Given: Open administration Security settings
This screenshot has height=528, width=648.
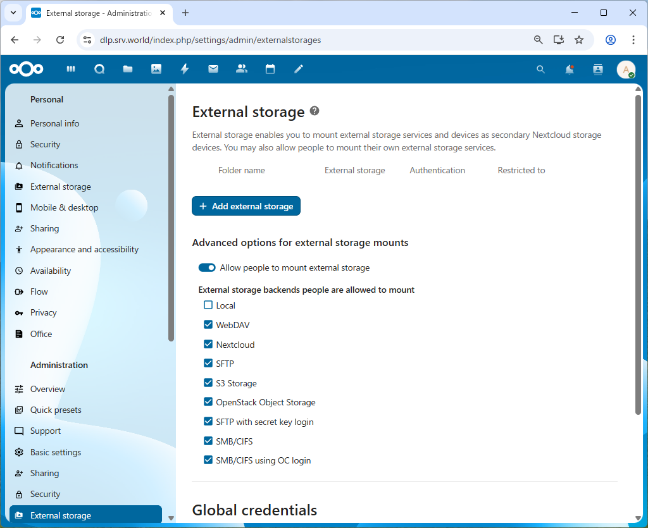Looking at the screenshot, I should pyautogui.click(x=85, y=494).
